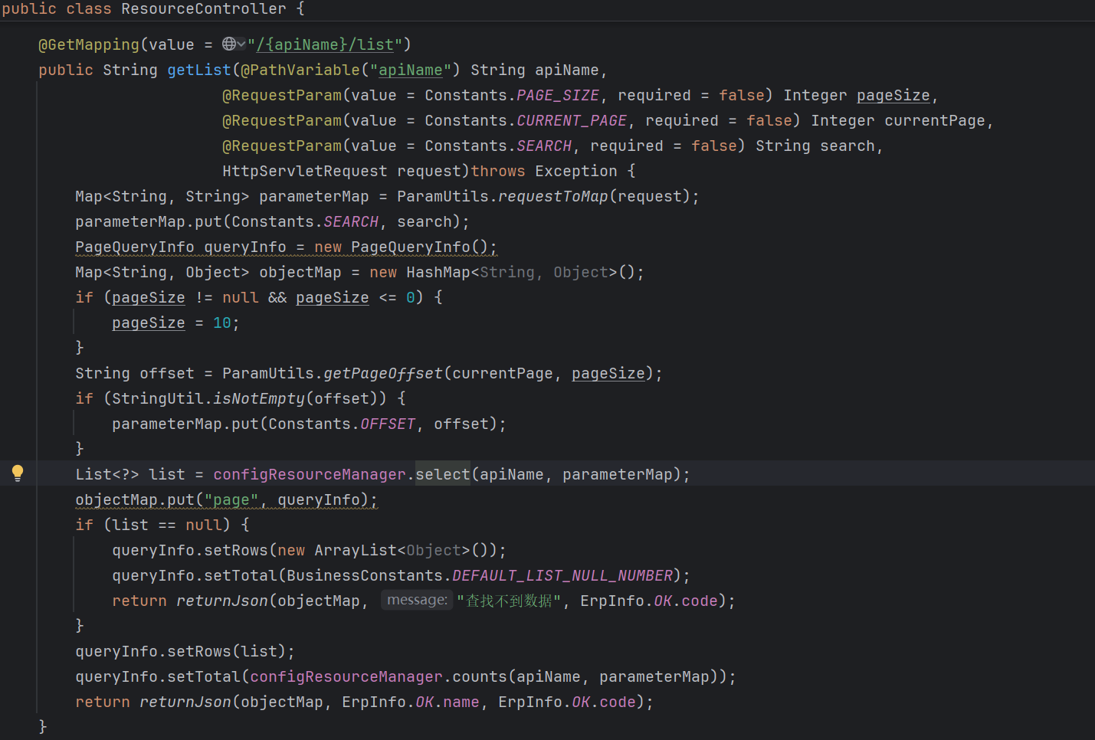Click setRows in the setRows(list) line

click(199, 651)
